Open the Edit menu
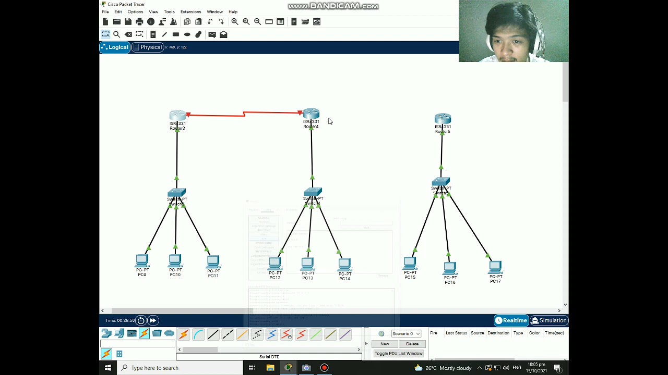 coord(118,11)
